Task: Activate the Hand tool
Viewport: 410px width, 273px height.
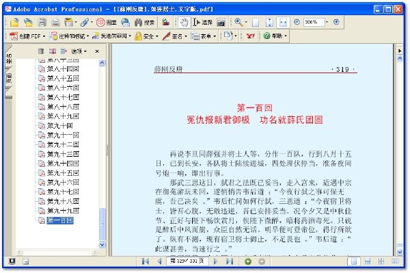Action: point(184,23)
